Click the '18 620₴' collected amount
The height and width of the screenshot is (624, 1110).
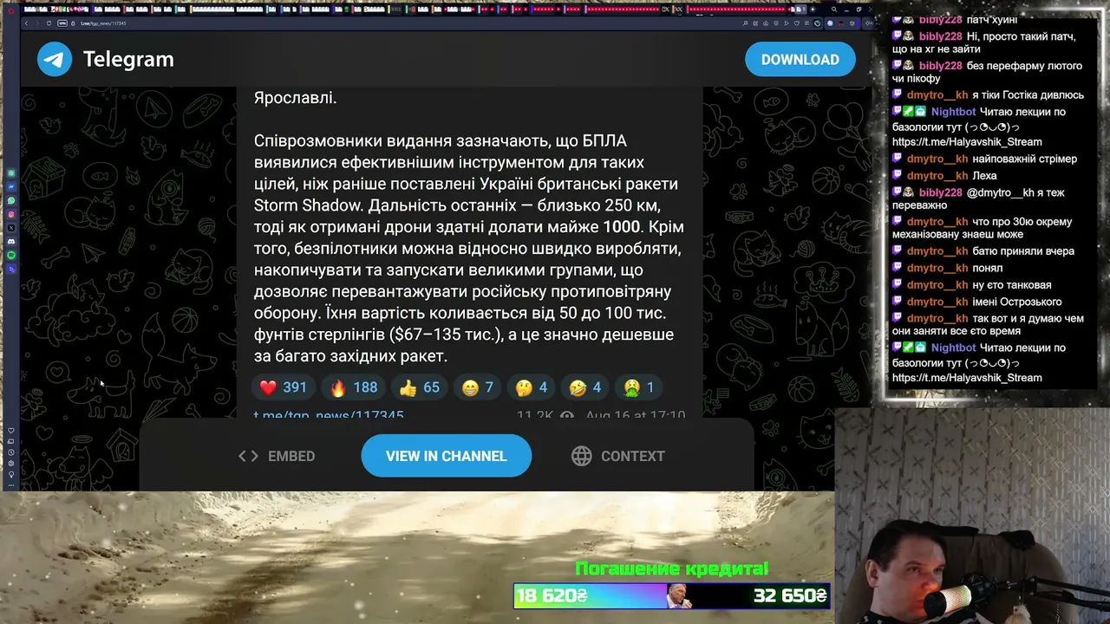click(552, 596)
